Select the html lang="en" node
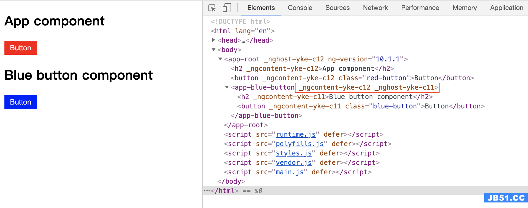This screenshot has height=208, width=528. (243, 31)
